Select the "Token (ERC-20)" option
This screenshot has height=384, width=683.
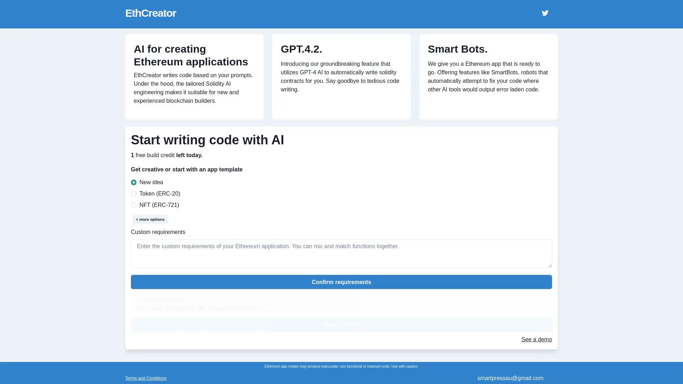[134, 193]
